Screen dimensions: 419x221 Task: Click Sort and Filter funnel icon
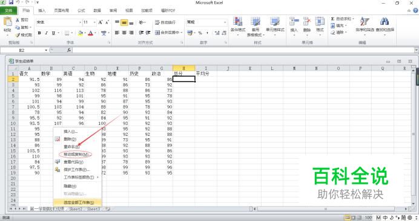(365, 21)
